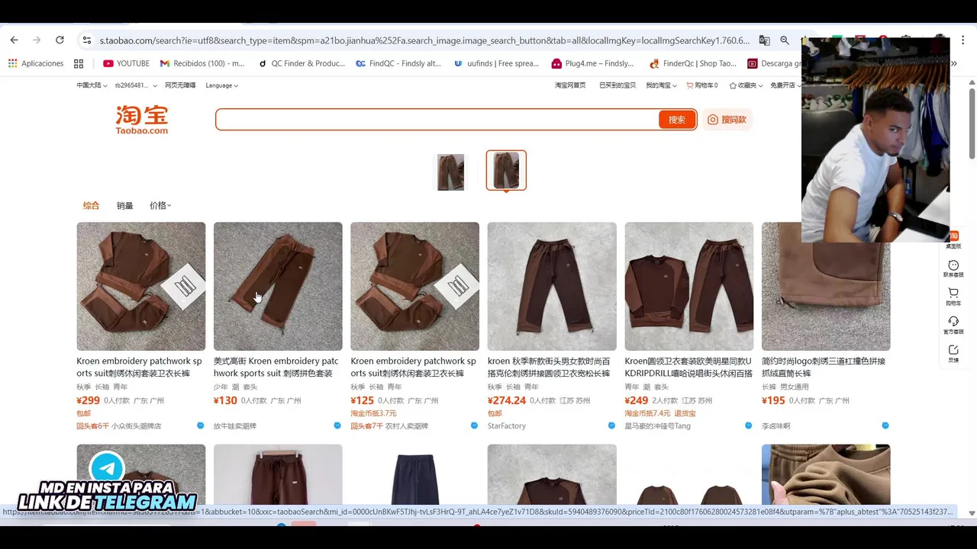Chat icon beside 星马豪的冲锋号Tang shop
The width and height of the screenshot is (977, 549).
[748, 425]
